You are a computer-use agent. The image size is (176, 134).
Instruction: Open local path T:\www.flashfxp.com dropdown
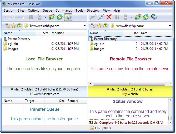pyautogui.click(x=84, y=26)
